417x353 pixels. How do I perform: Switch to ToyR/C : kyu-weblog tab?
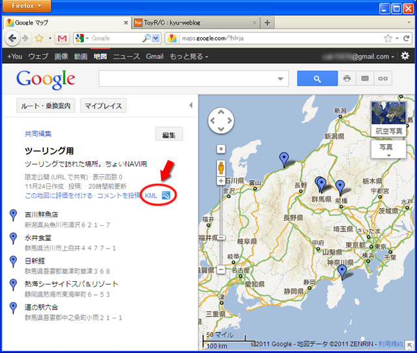tap(195, 23)
